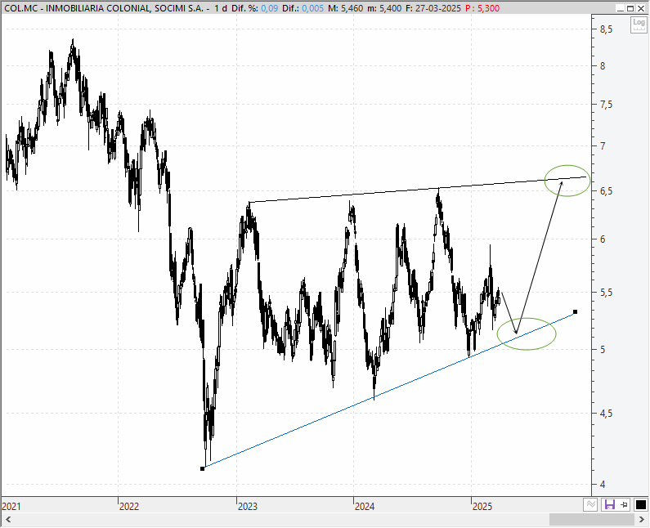Click the double-chevron expand icon
Screen dimensions: 650x528
click(590, 505)
